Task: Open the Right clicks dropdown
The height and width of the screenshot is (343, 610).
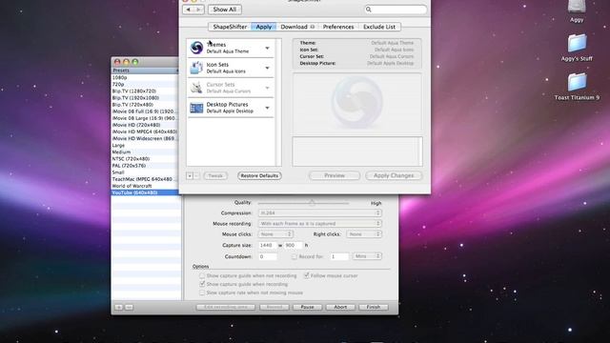Action: pos(364,234)
